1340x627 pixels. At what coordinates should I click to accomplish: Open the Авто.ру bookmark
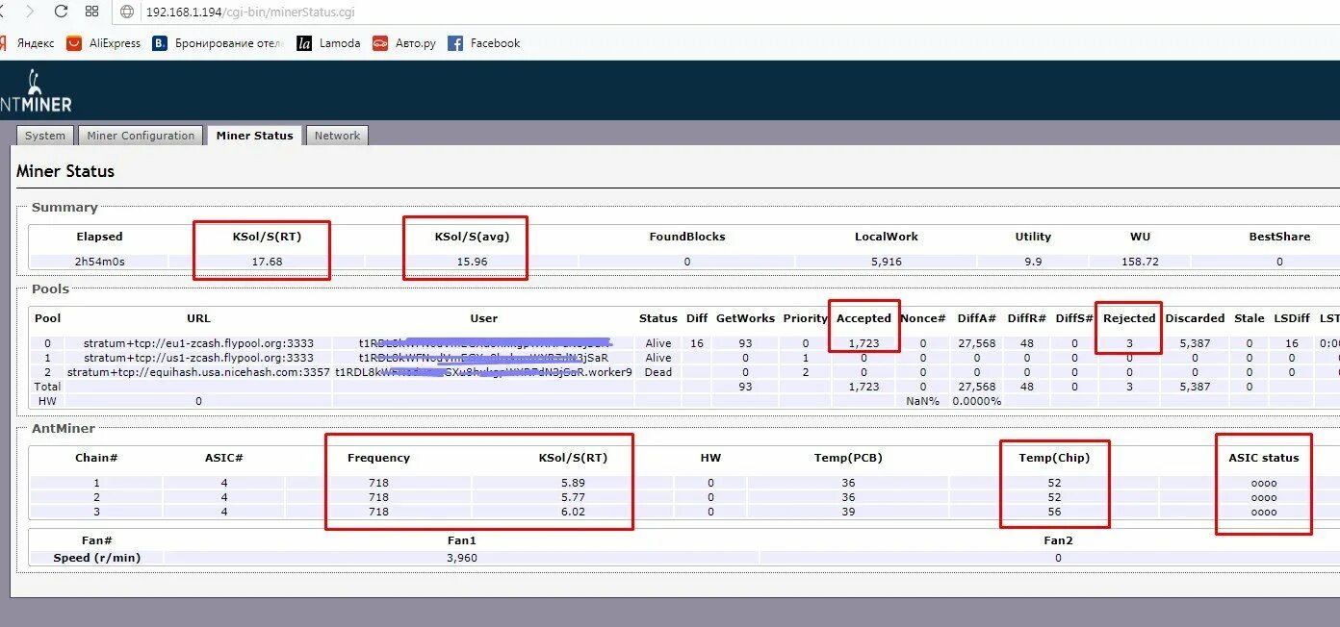pyautogui.click(x=415, y=43)
